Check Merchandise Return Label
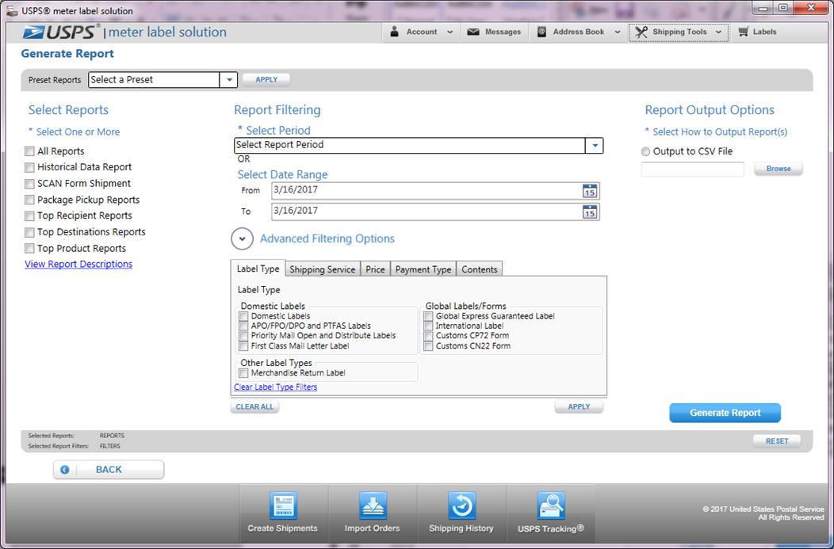Viewport: 834px width, 549px height. tap(243, 373)
